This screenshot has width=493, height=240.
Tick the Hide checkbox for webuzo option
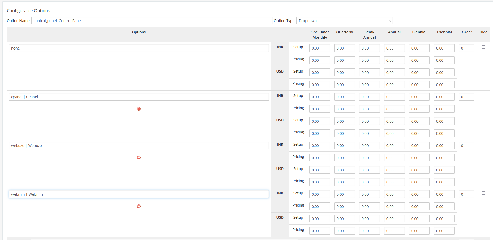483,144
